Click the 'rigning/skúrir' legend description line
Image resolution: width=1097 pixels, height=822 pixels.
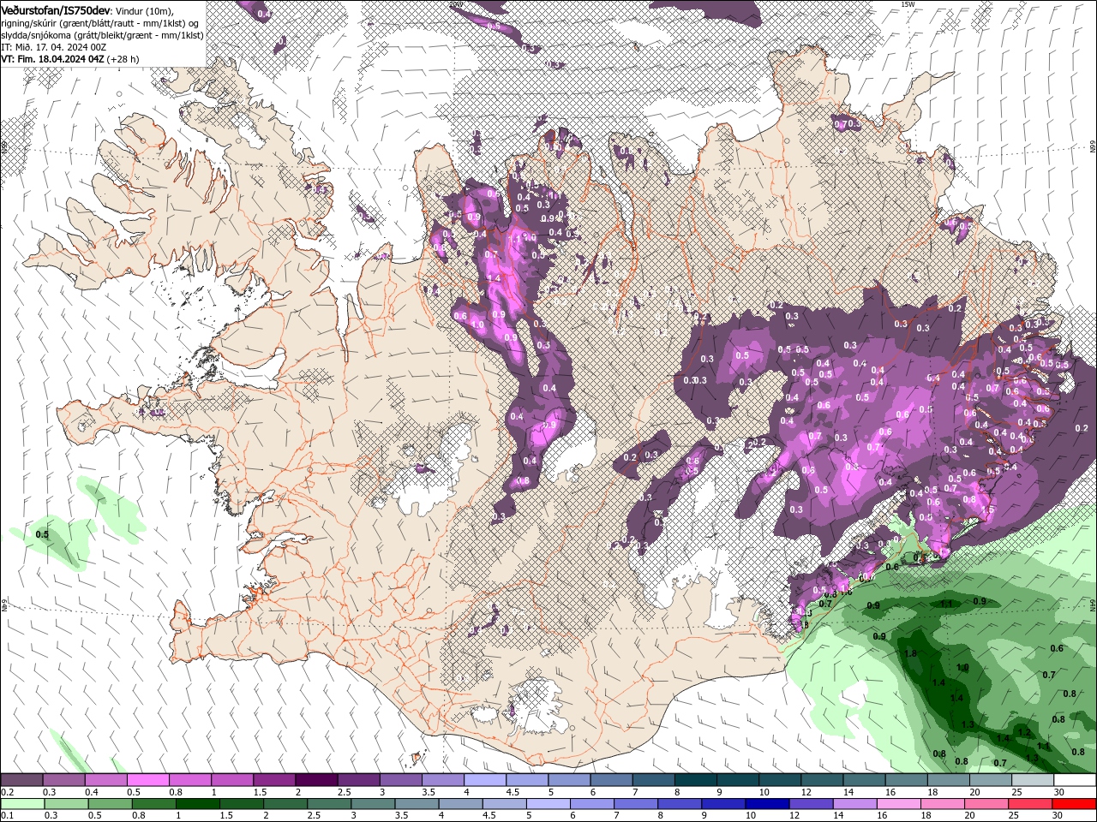pyautogui.click(x=99, y=23)
